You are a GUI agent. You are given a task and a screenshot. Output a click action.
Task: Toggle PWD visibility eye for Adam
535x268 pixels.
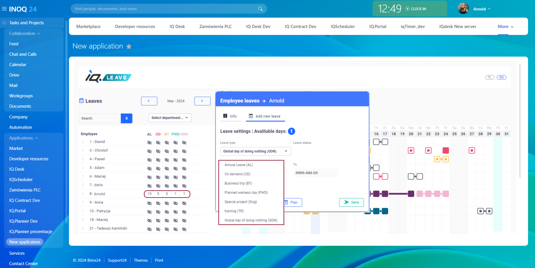[x=175, y=169]
